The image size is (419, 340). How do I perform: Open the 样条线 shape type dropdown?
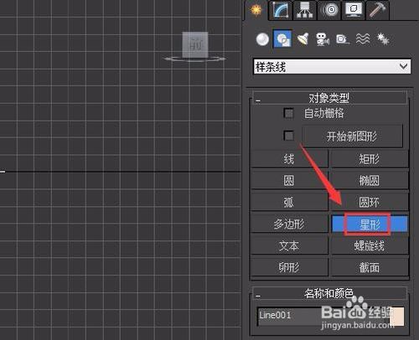[x=332, y=67]
